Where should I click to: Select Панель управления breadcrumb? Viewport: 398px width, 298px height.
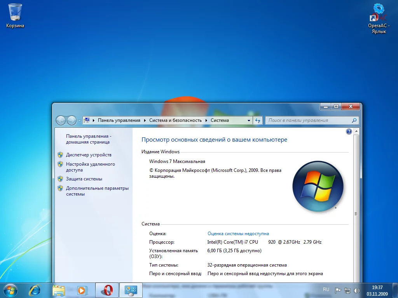(119, 120)
